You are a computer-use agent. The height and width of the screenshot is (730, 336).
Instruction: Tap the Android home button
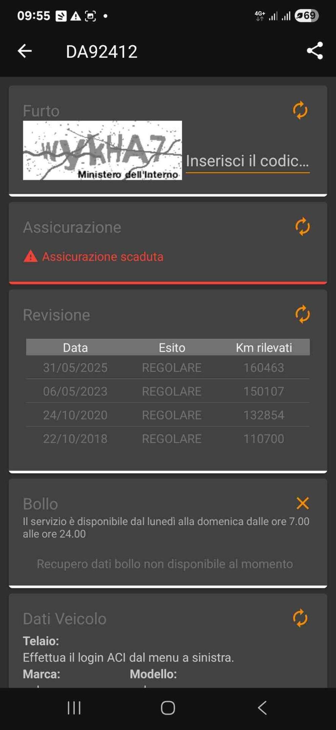click(168, 708)
